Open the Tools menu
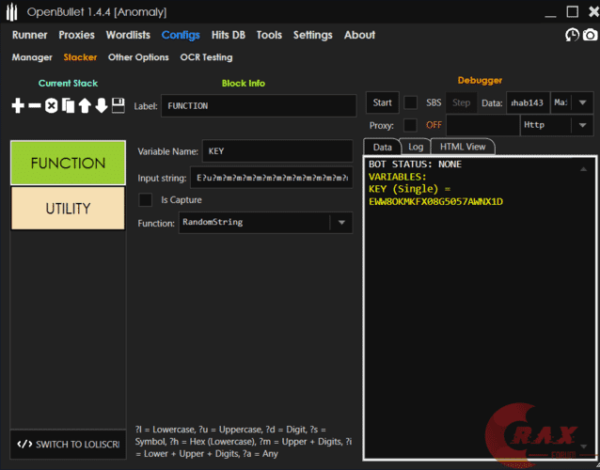Image resolution: width=600 pixels, height=470 pixels. pyautogui.click(x=269, y=35)
